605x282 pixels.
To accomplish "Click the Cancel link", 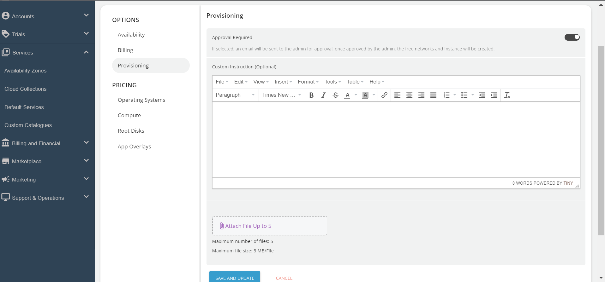I will point(284,278).
